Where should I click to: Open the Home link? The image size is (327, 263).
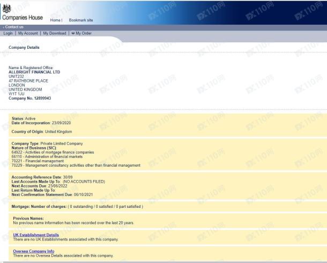[55, 20]
